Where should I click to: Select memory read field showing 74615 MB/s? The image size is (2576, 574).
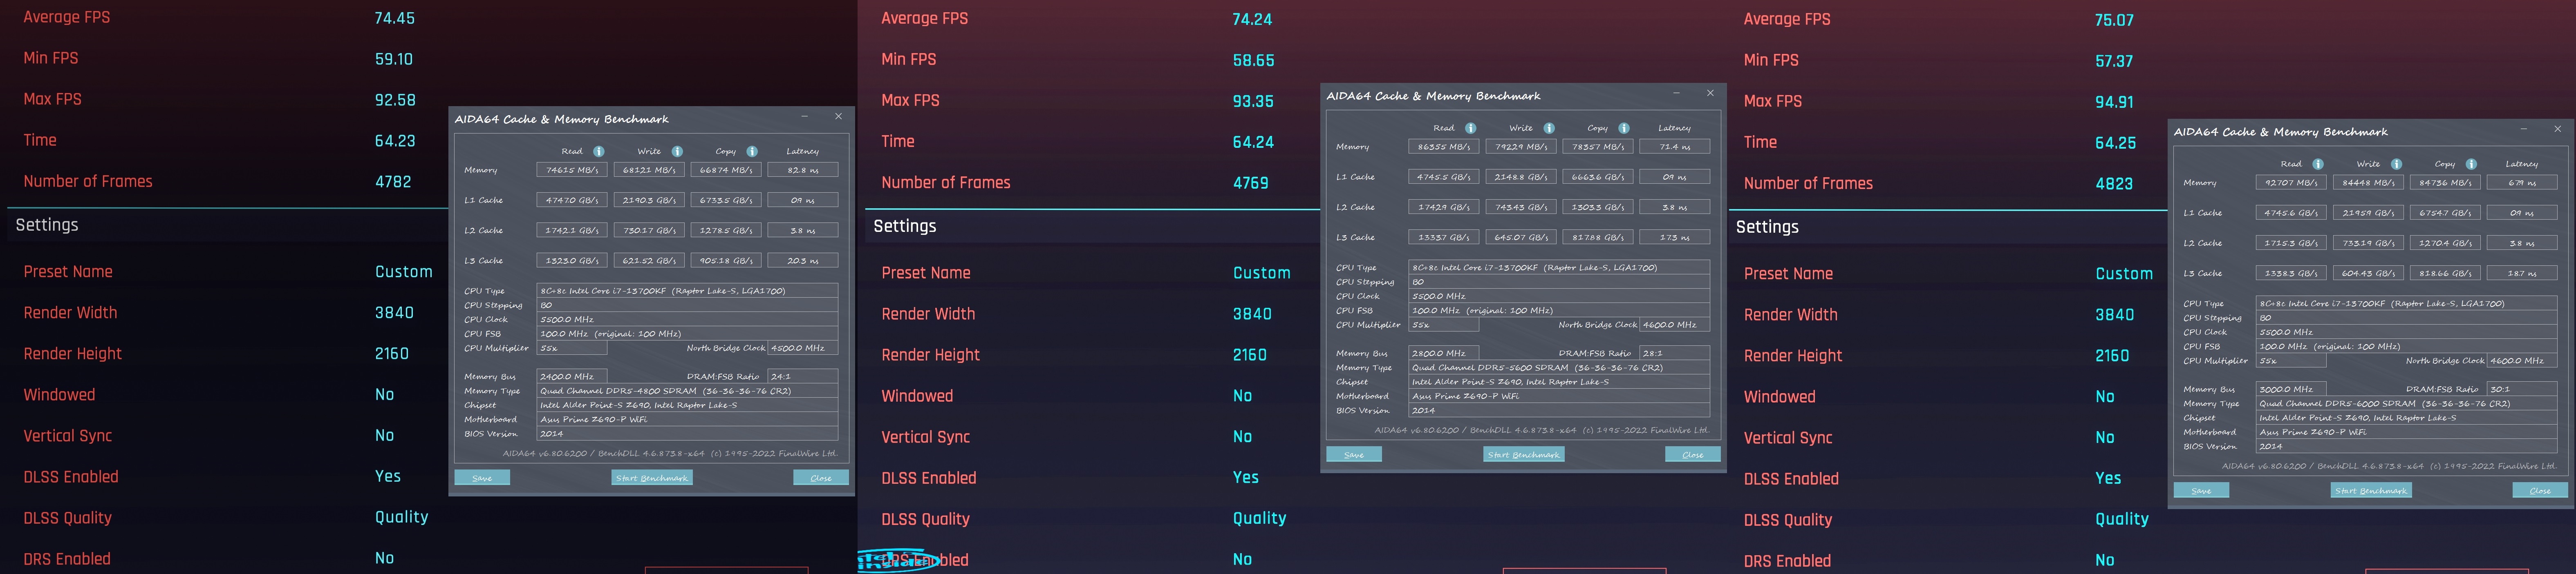pos(572,170)
